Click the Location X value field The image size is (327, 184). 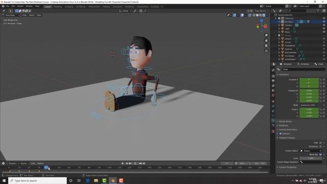pos(309,80)
